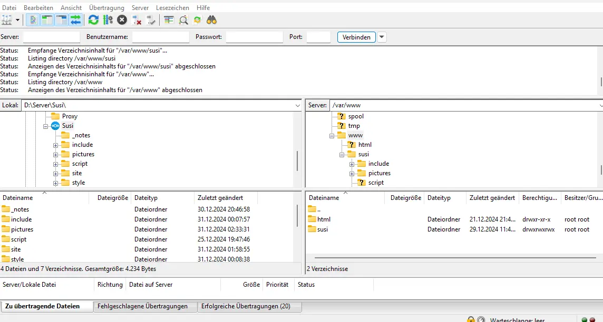Refresh the file and folder lists
The height and width of the screenshot is (322, 603).
[93, 19]
